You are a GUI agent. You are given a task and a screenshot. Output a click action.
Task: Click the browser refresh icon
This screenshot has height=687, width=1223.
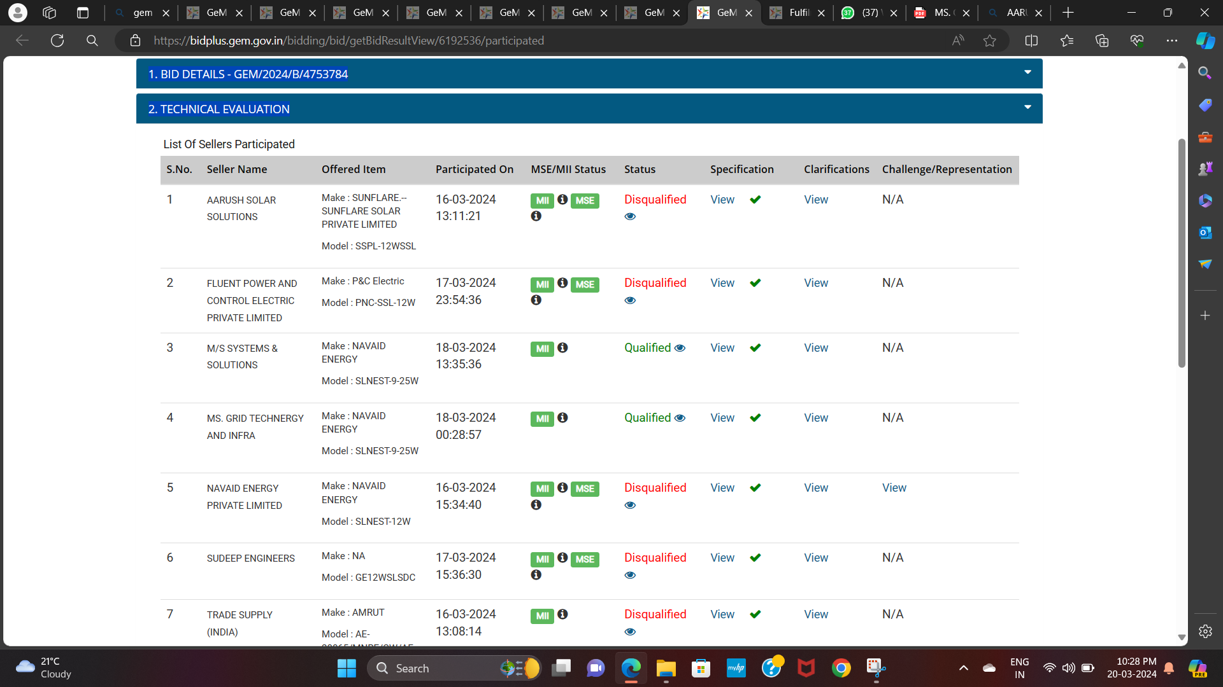pos(57,41)
